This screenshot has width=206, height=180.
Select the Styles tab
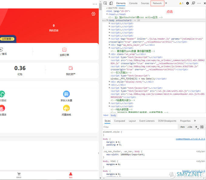pos(108,121)
